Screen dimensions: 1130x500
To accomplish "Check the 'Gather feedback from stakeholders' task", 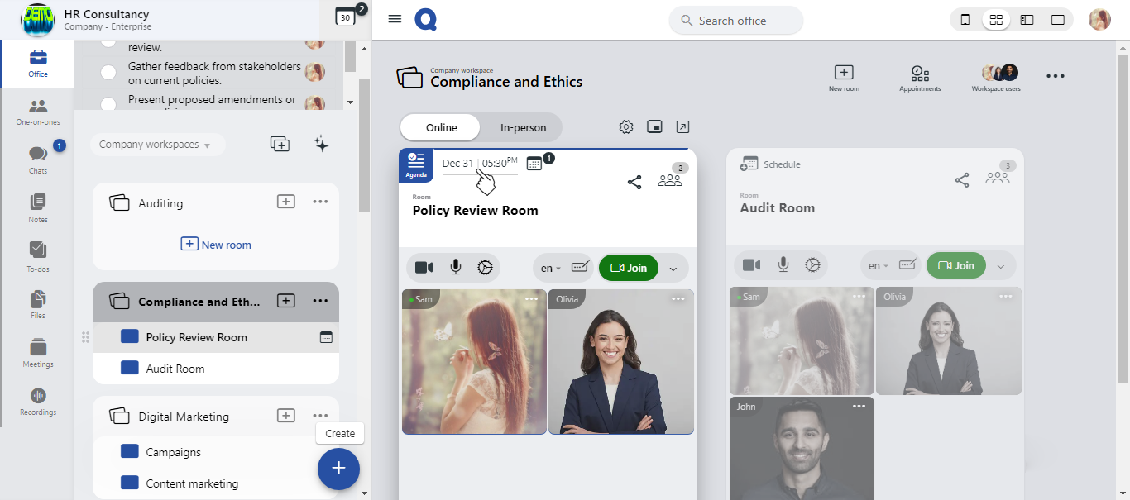I will point(108,73).
